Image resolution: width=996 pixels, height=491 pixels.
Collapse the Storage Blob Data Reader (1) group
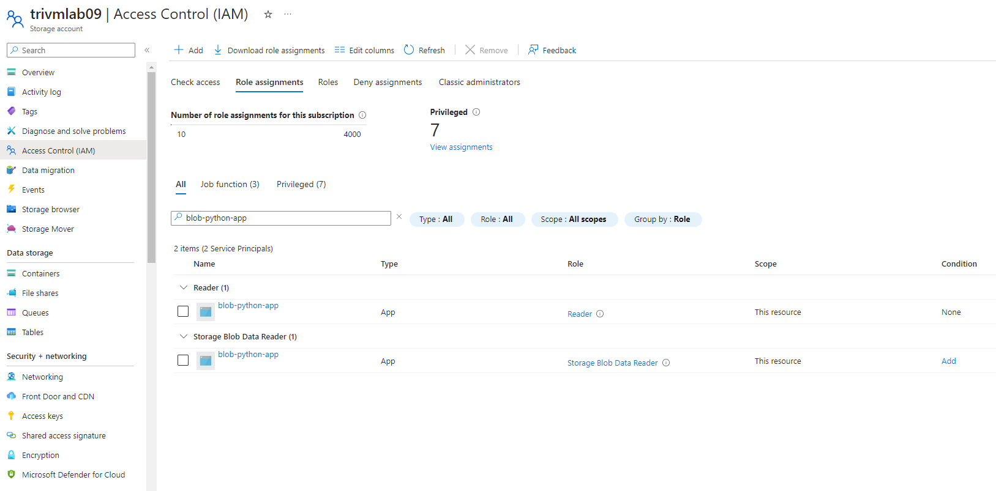[x=184, y=336]
